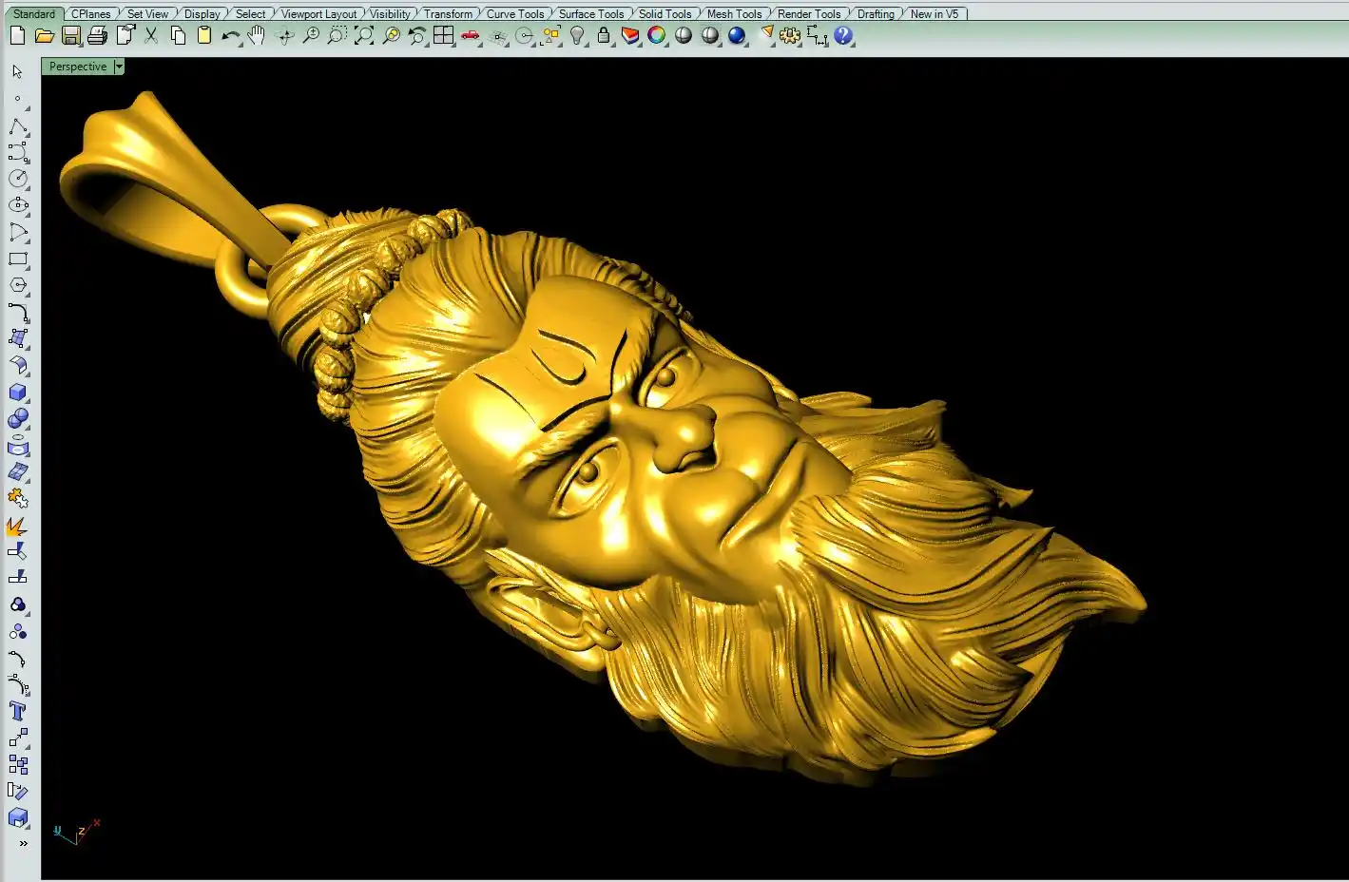1349x882 pixels.
Task: Select the Circle tool in the sidebar
Action: (18, 179)
